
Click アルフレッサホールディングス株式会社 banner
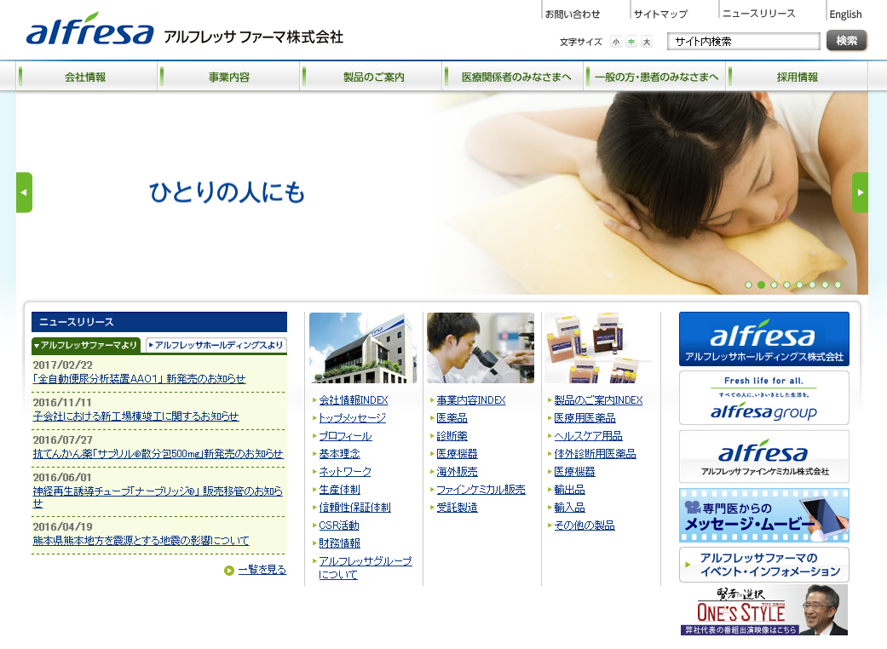[x=764, y=339]
